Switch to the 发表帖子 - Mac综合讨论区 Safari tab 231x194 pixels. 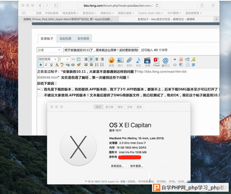pos(166,19)
